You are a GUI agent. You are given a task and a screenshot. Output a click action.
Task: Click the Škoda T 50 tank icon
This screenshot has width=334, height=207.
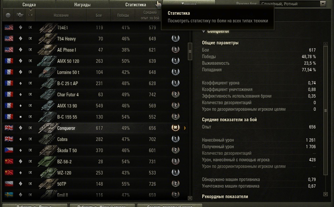(48, 150)
